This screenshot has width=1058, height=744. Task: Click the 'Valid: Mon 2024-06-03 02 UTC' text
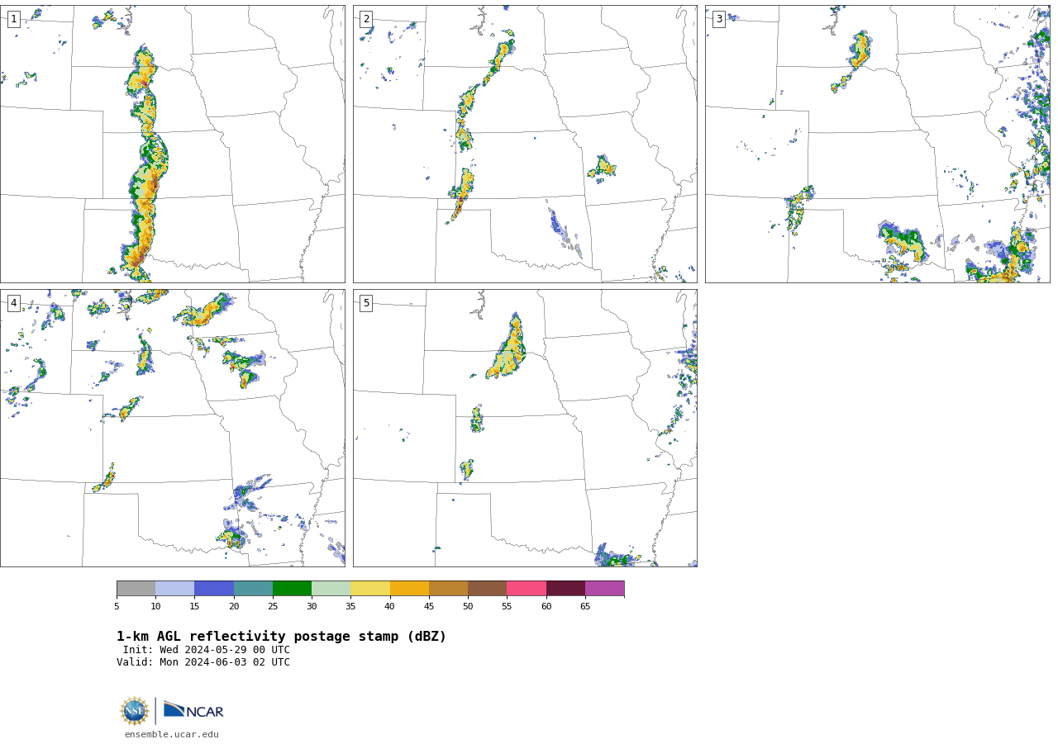(203, 662)
